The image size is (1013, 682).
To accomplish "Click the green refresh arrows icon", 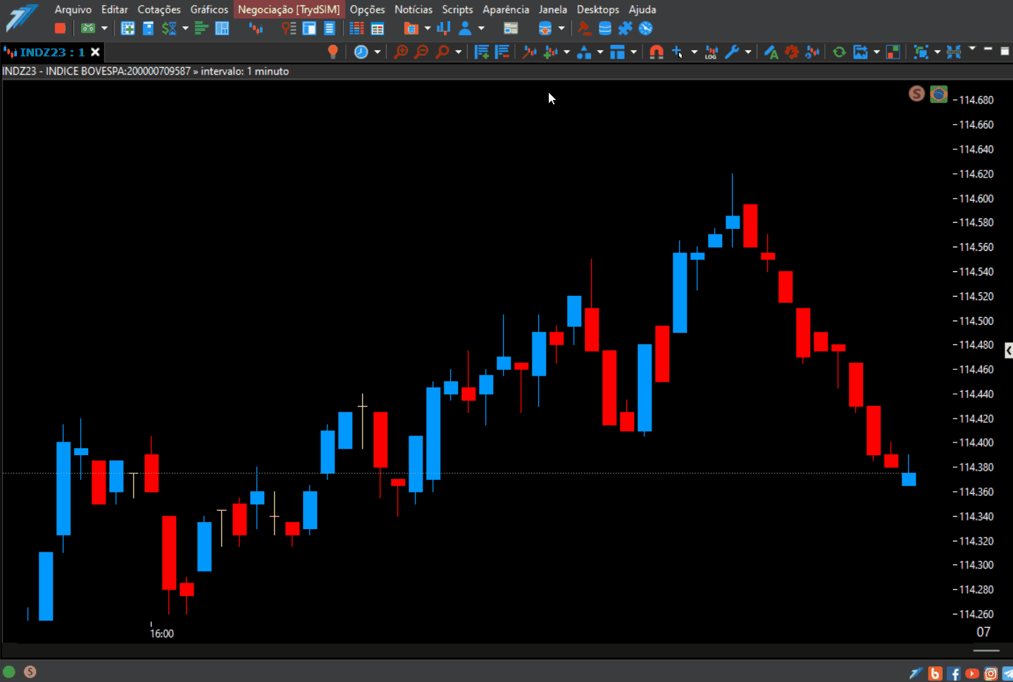I will pos(839,51).
